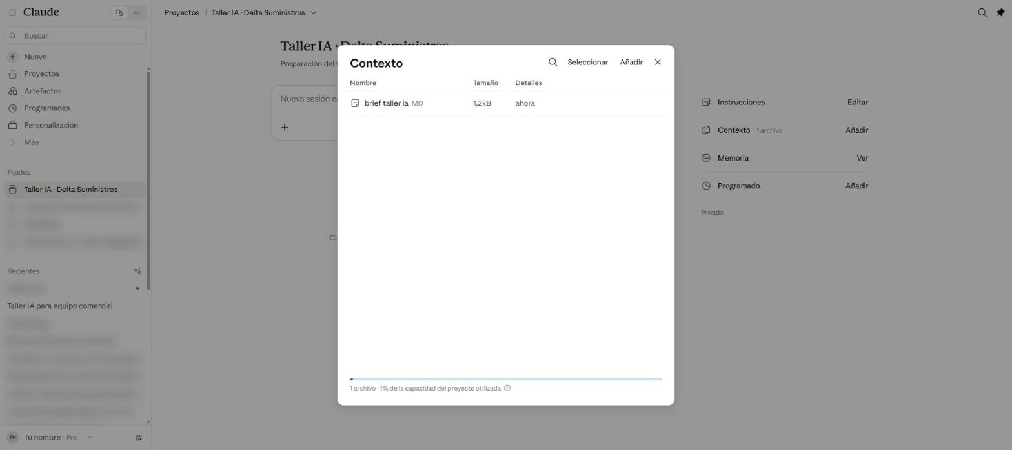Click the top-right search icon
Viewport: 1012px width, 450px height.
click(982, 12)
